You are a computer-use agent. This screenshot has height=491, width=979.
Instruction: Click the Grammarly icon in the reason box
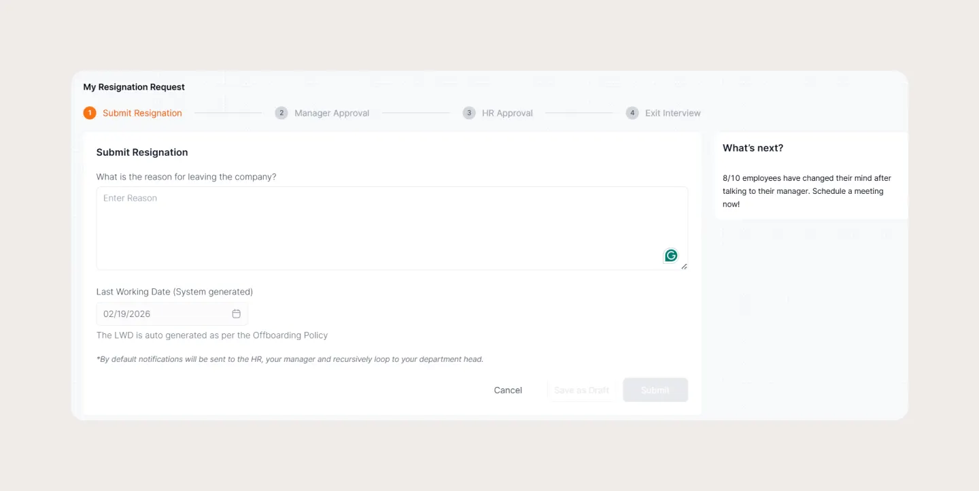(670, 255)
